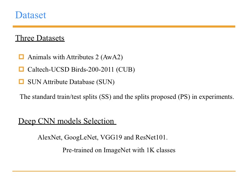This screenshot has width=248, height=186.
Task: Select SUN Attribute Database line
Action: [71, 82]
